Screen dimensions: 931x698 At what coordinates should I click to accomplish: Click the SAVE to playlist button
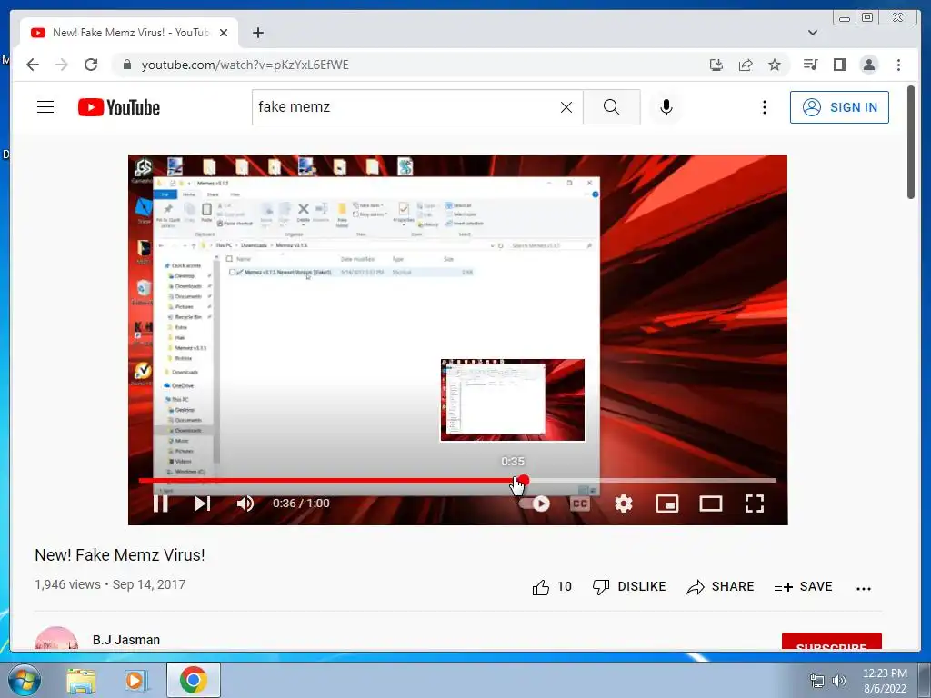[x=804, y=587]
